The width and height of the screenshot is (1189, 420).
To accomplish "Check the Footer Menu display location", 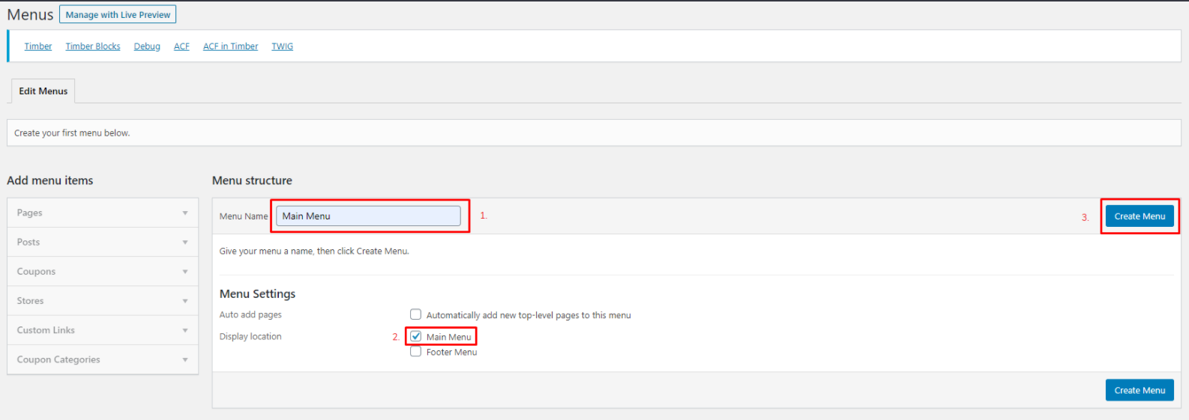I will 415,351.
